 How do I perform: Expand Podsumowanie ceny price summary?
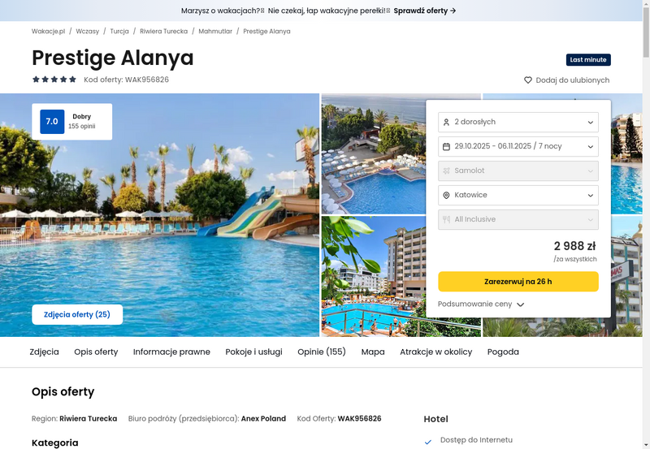pyautogui.click(x=481, y=304)
